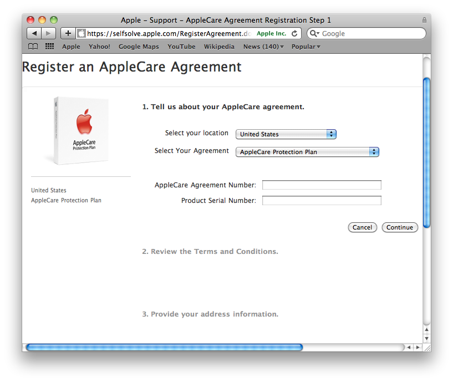The image size is (453, 382).
Task: Click "1. Tell us about your AppleCare agreement."
Action: tap(223, 107)
